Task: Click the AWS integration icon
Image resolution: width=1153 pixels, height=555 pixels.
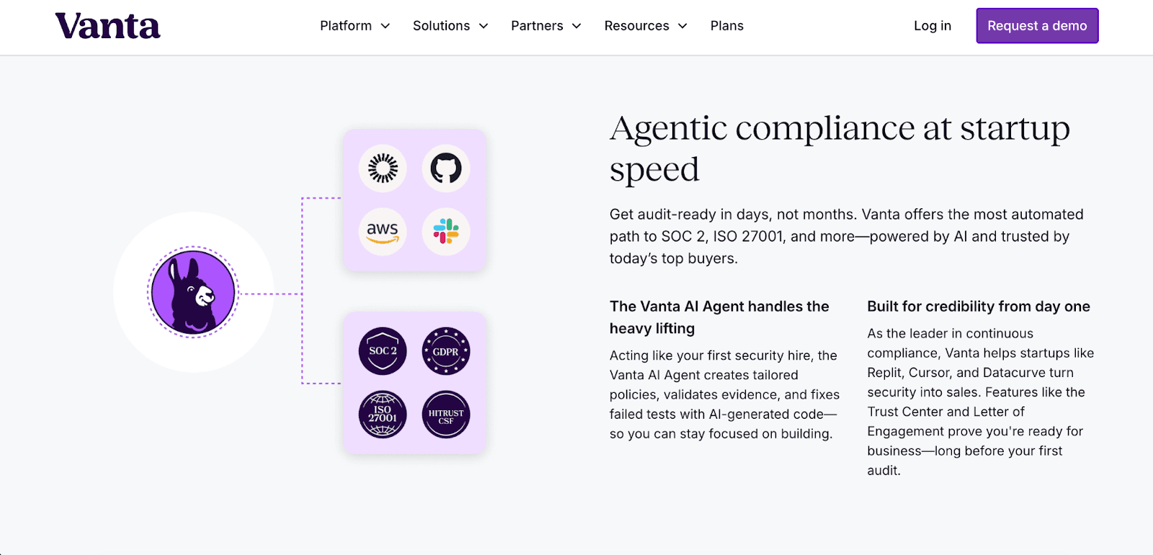Action: click(x=383, y=232)
